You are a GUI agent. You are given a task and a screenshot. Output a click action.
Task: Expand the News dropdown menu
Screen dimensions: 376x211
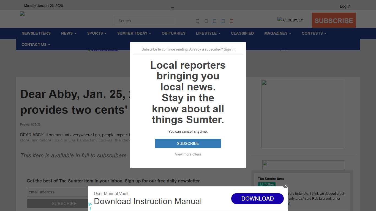click(x=69, y=33)
